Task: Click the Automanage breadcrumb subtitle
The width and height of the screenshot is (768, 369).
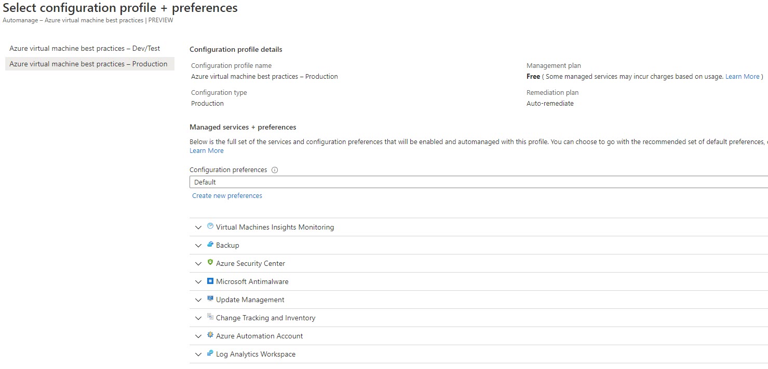Action: click(x=88, y=20)
